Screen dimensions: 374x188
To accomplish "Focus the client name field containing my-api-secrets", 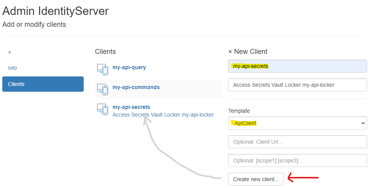I will click(297, 66).
